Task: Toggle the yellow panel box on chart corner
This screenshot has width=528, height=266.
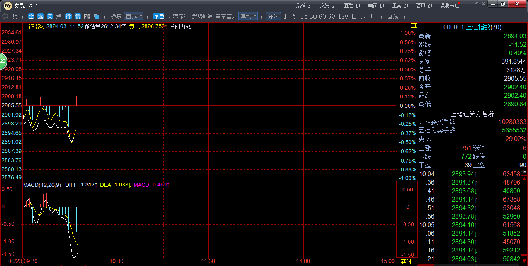Action: pos(414,25)
